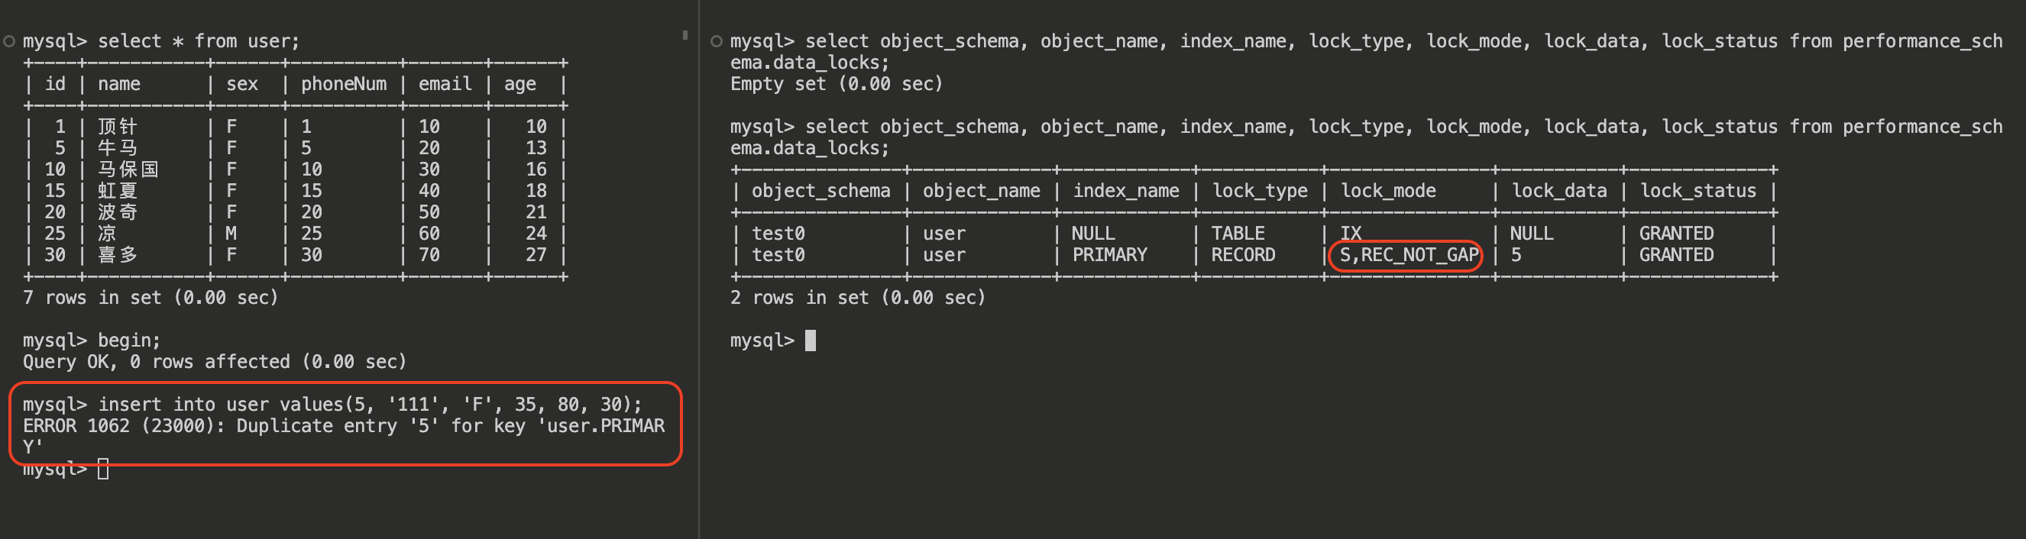Click the PRIMARY index name cell
This screenshot has height=539, width=2026.
coord(1109,255)
